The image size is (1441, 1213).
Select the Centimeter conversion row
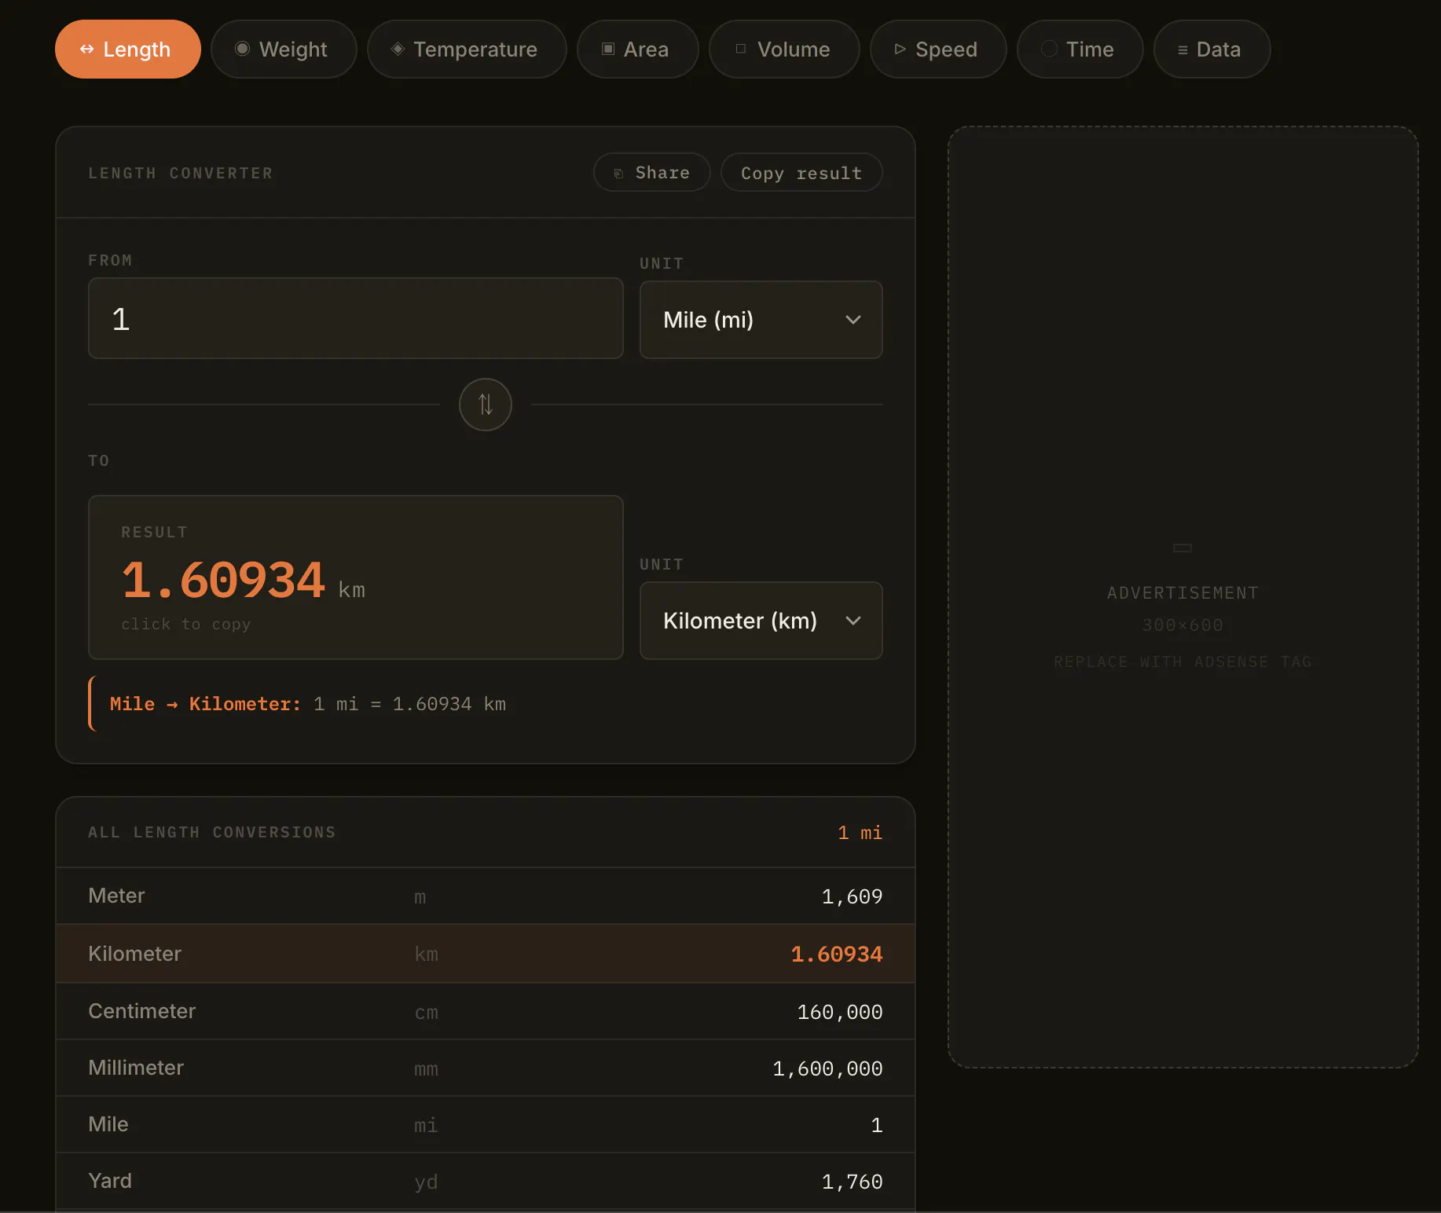486,1011
